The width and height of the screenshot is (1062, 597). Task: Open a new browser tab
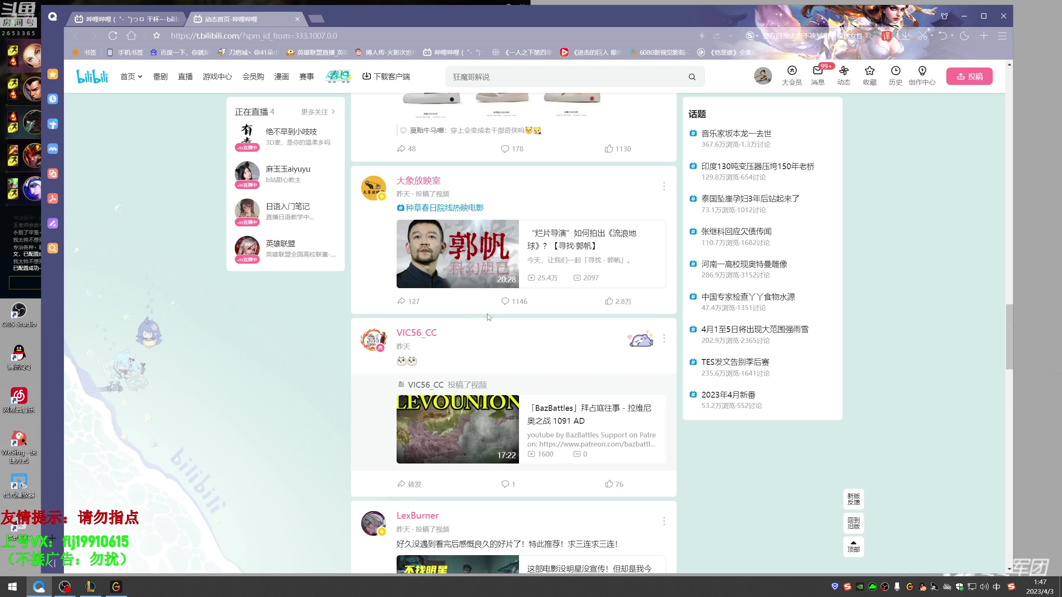pos(317,19)
